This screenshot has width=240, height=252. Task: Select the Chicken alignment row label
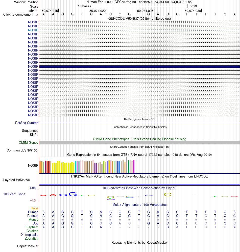tap(32, 231)
